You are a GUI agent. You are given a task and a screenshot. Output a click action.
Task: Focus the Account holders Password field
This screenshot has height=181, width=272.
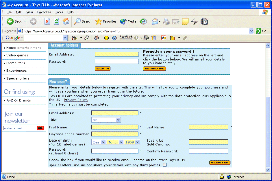point(117,62)
